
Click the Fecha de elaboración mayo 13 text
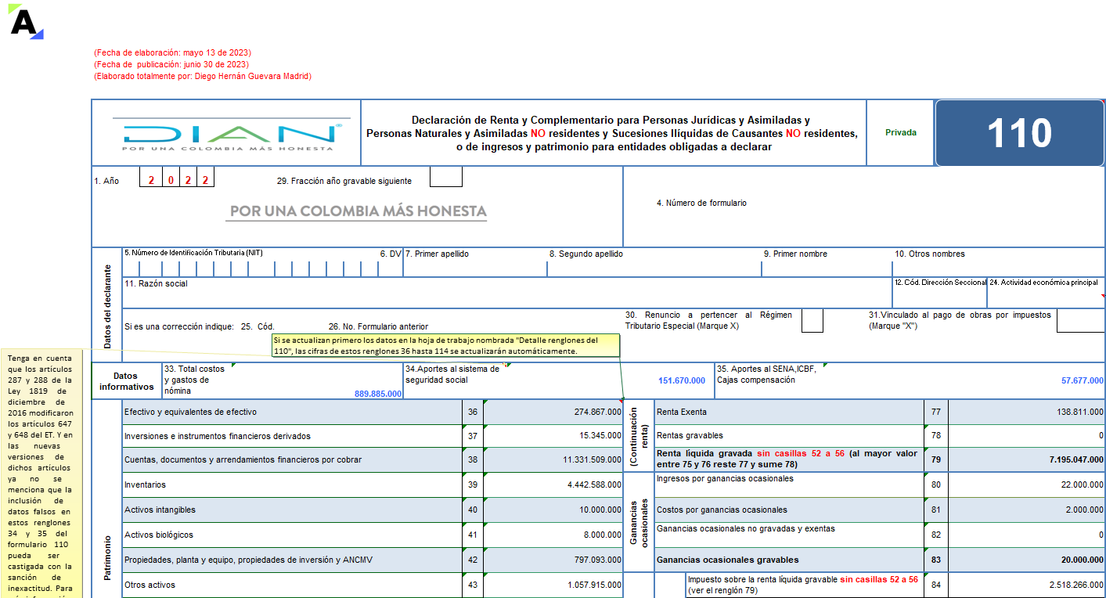(172, 53)
